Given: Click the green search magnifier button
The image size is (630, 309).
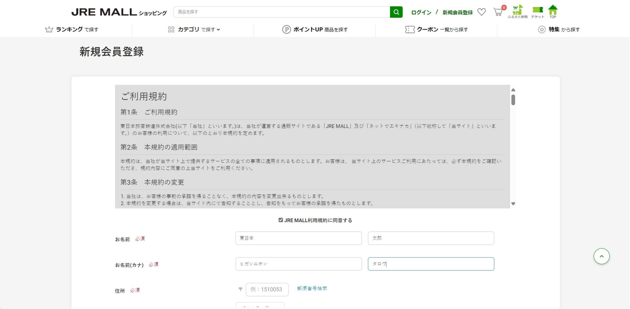Looking at the screenshot, I should [x=396, y=12].
